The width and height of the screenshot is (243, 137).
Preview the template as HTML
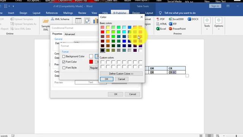tap(161, 24)
